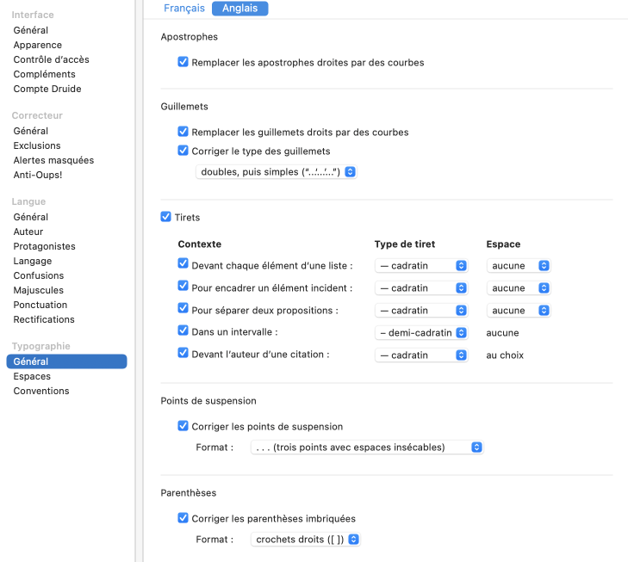The width and height of the screenshot is (628, 562).
Task: Uncheck Remplacer les apostrophes droites par des courbes
Action: [183, 62]
